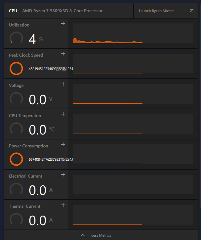Click the Power Consumption label
201x240 pixels.
(28, 146)
